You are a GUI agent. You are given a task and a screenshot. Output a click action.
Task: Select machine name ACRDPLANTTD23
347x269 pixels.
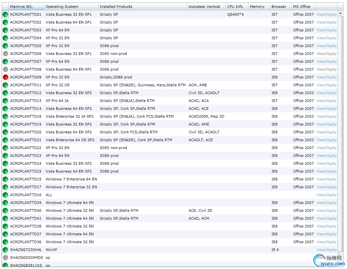point(26,156)
